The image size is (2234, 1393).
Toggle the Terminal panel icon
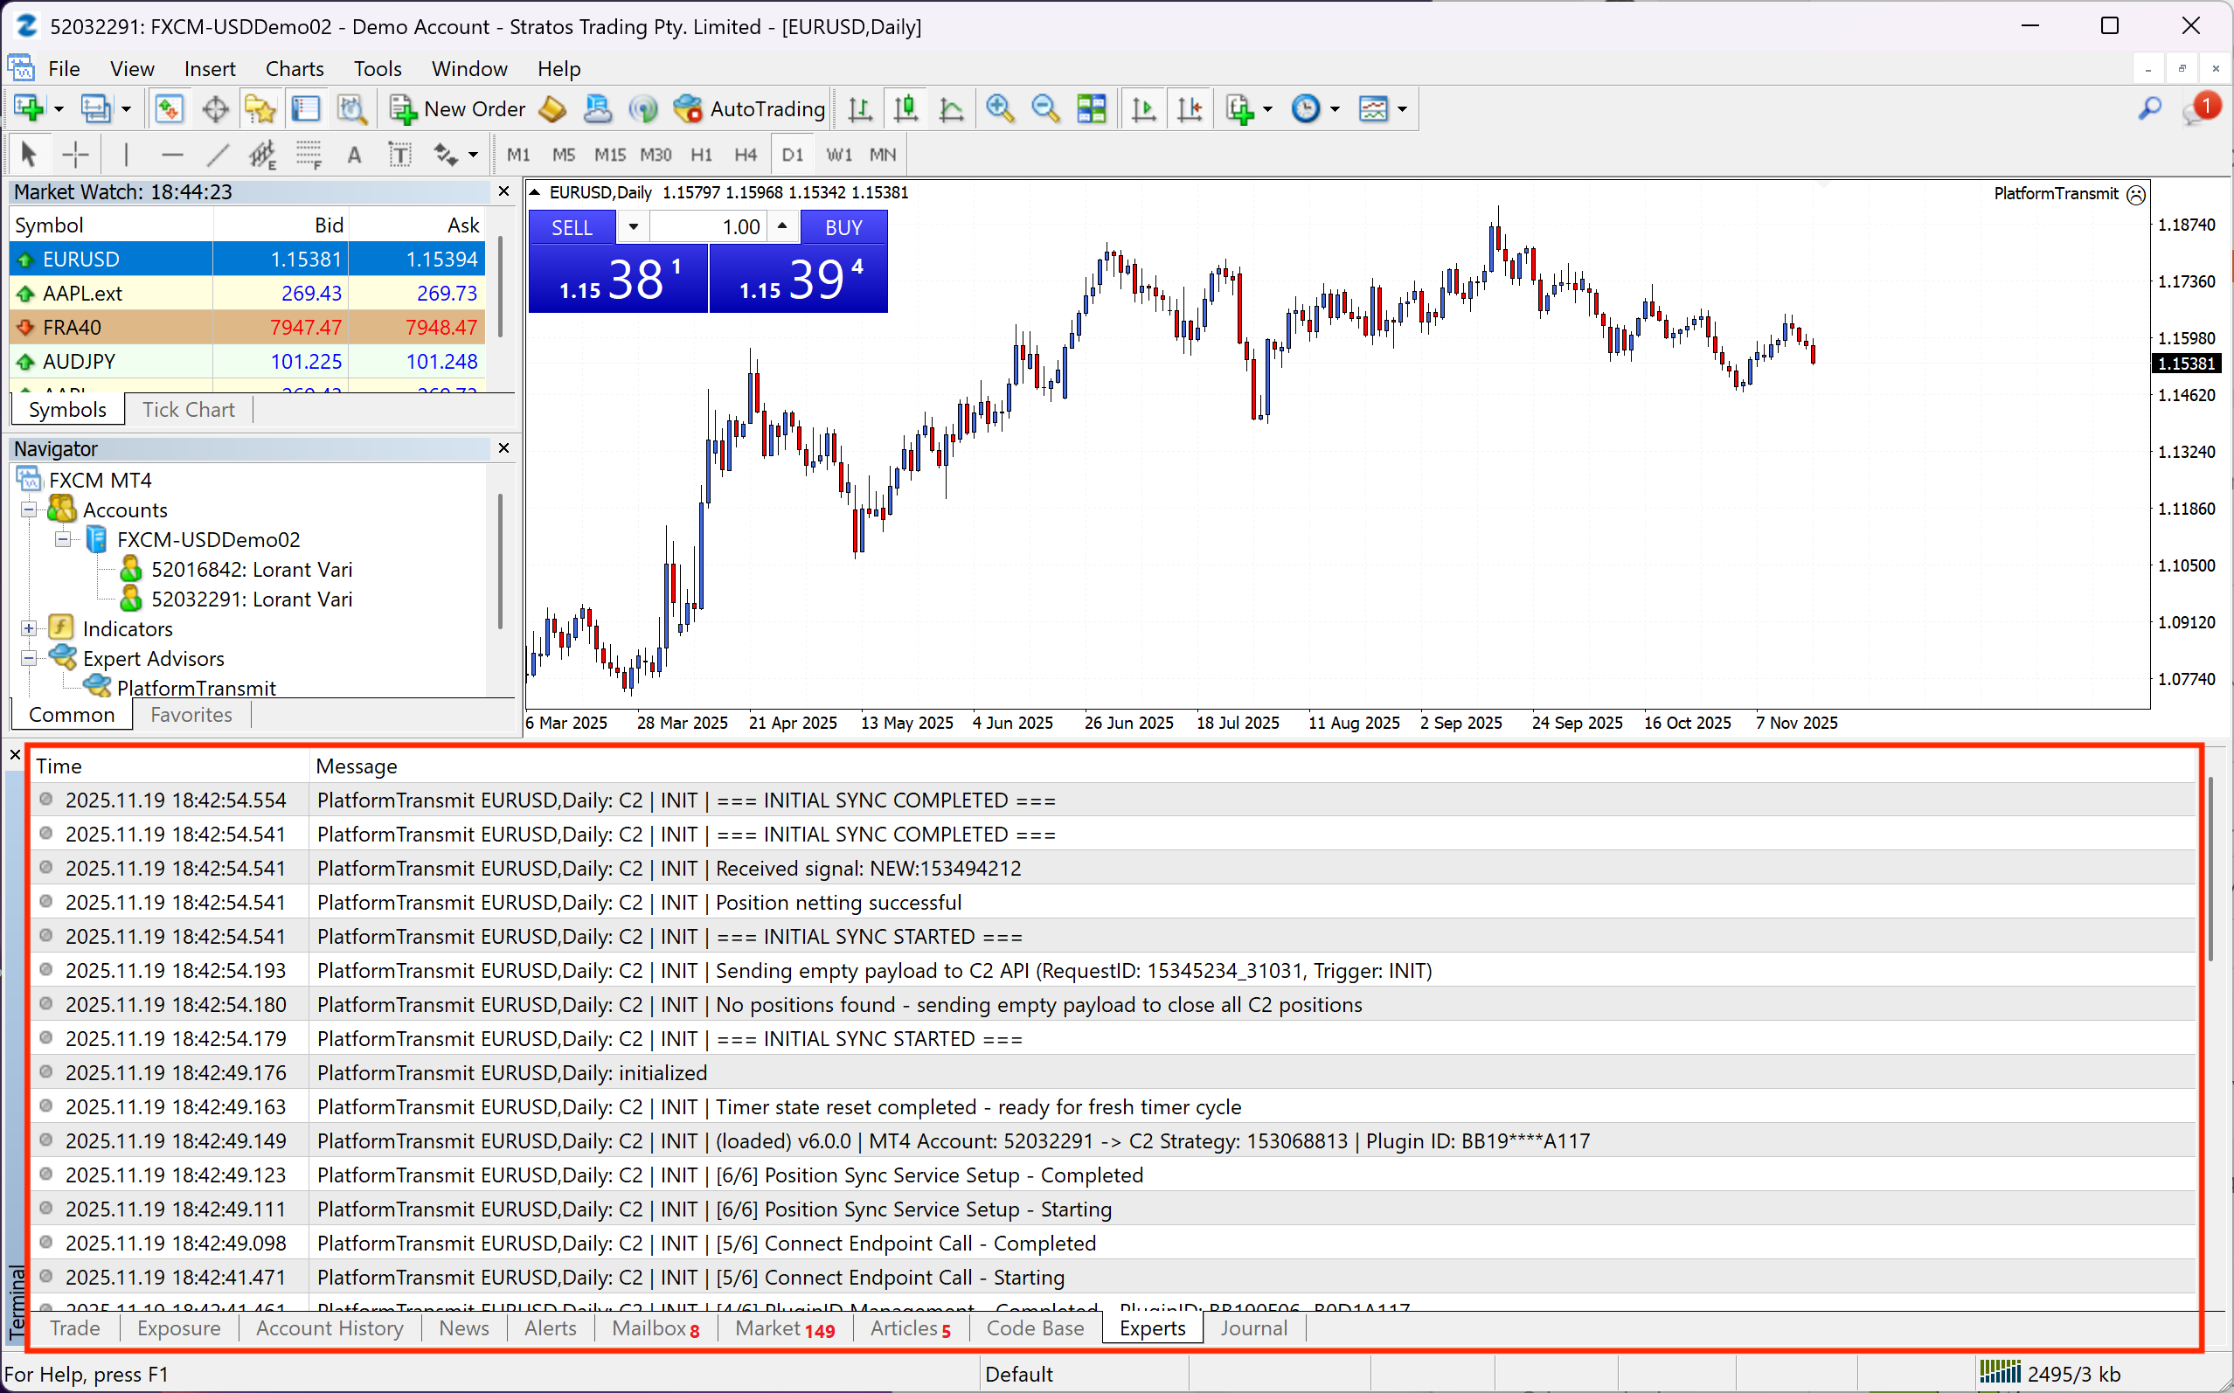pyautogui.click(x=306, y=108)
